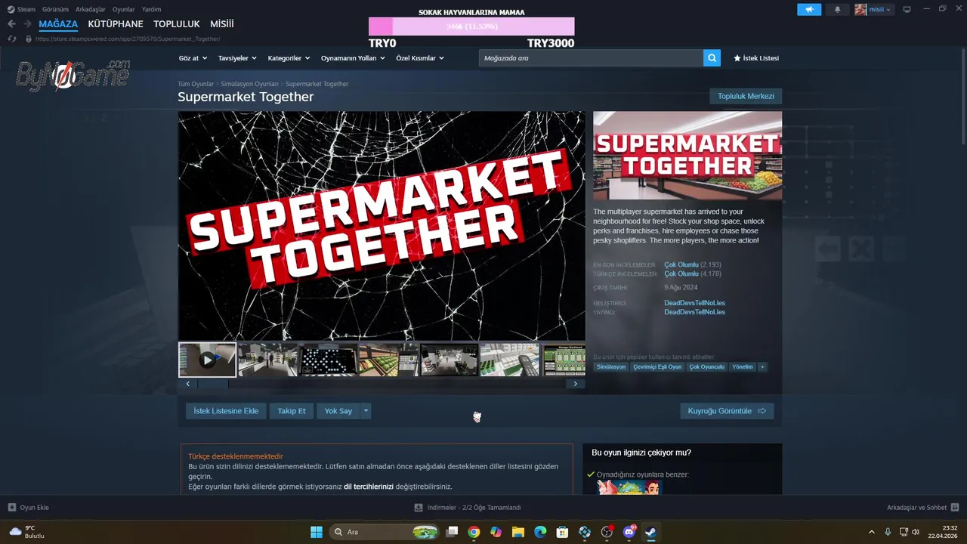
Task: Reload the store page with refresh icon
Action: (x=11, y=39)
